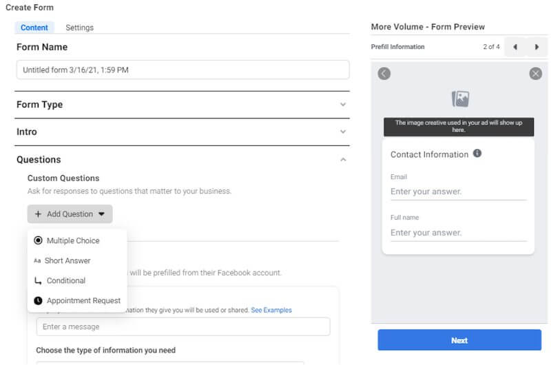Viewport: 551px width, 365px height.
Task: Click the next preview page arrow
Action: (x=537, y=47)
